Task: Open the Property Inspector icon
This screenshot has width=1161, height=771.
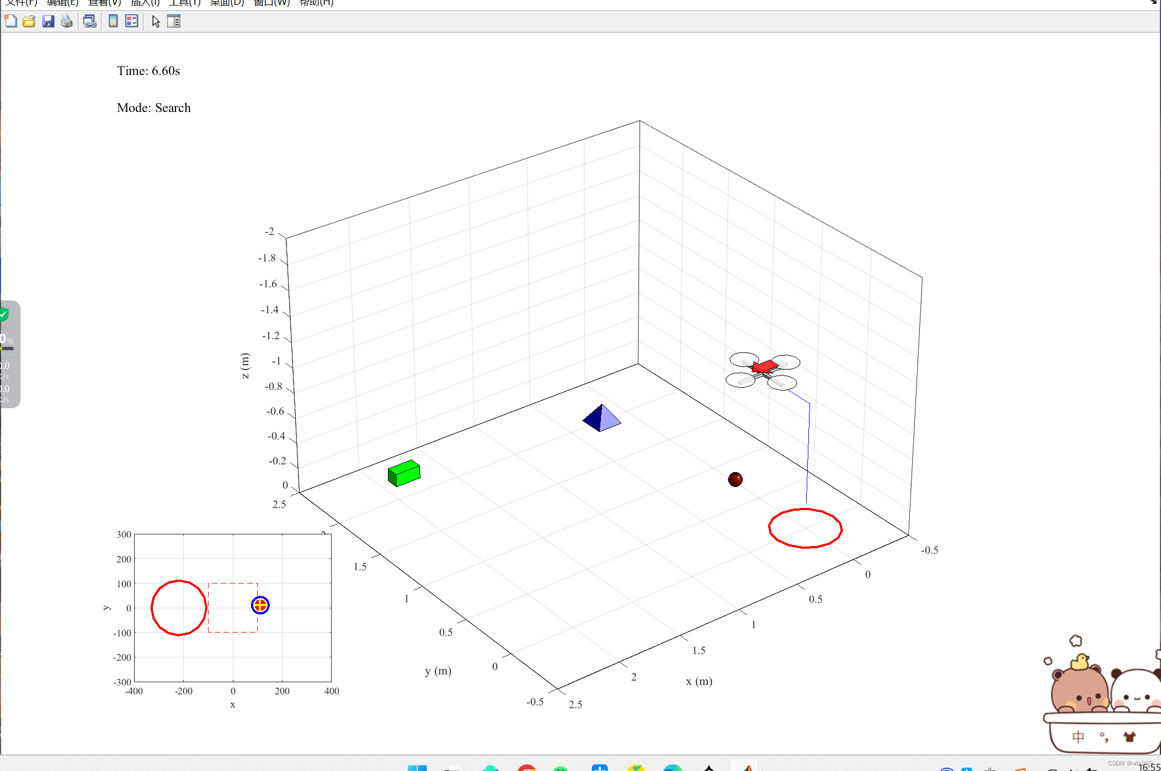Action: click(x=174, y=22)
